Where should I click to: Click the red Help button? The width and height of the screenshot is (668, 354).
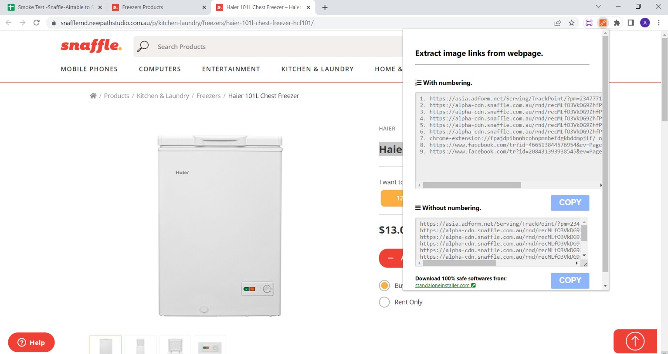(31, 342)
